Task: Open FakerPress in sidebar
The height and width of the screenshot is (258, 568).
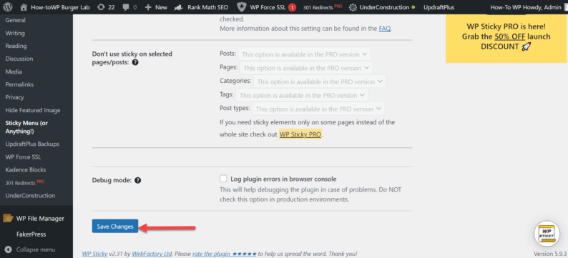Action: coord(31,234)
